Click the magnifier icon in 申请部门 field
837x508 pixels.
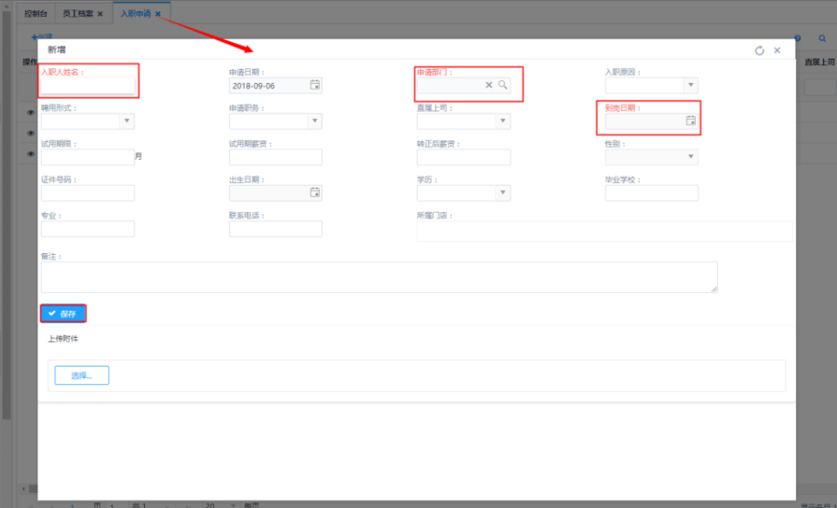click(502, 85)
